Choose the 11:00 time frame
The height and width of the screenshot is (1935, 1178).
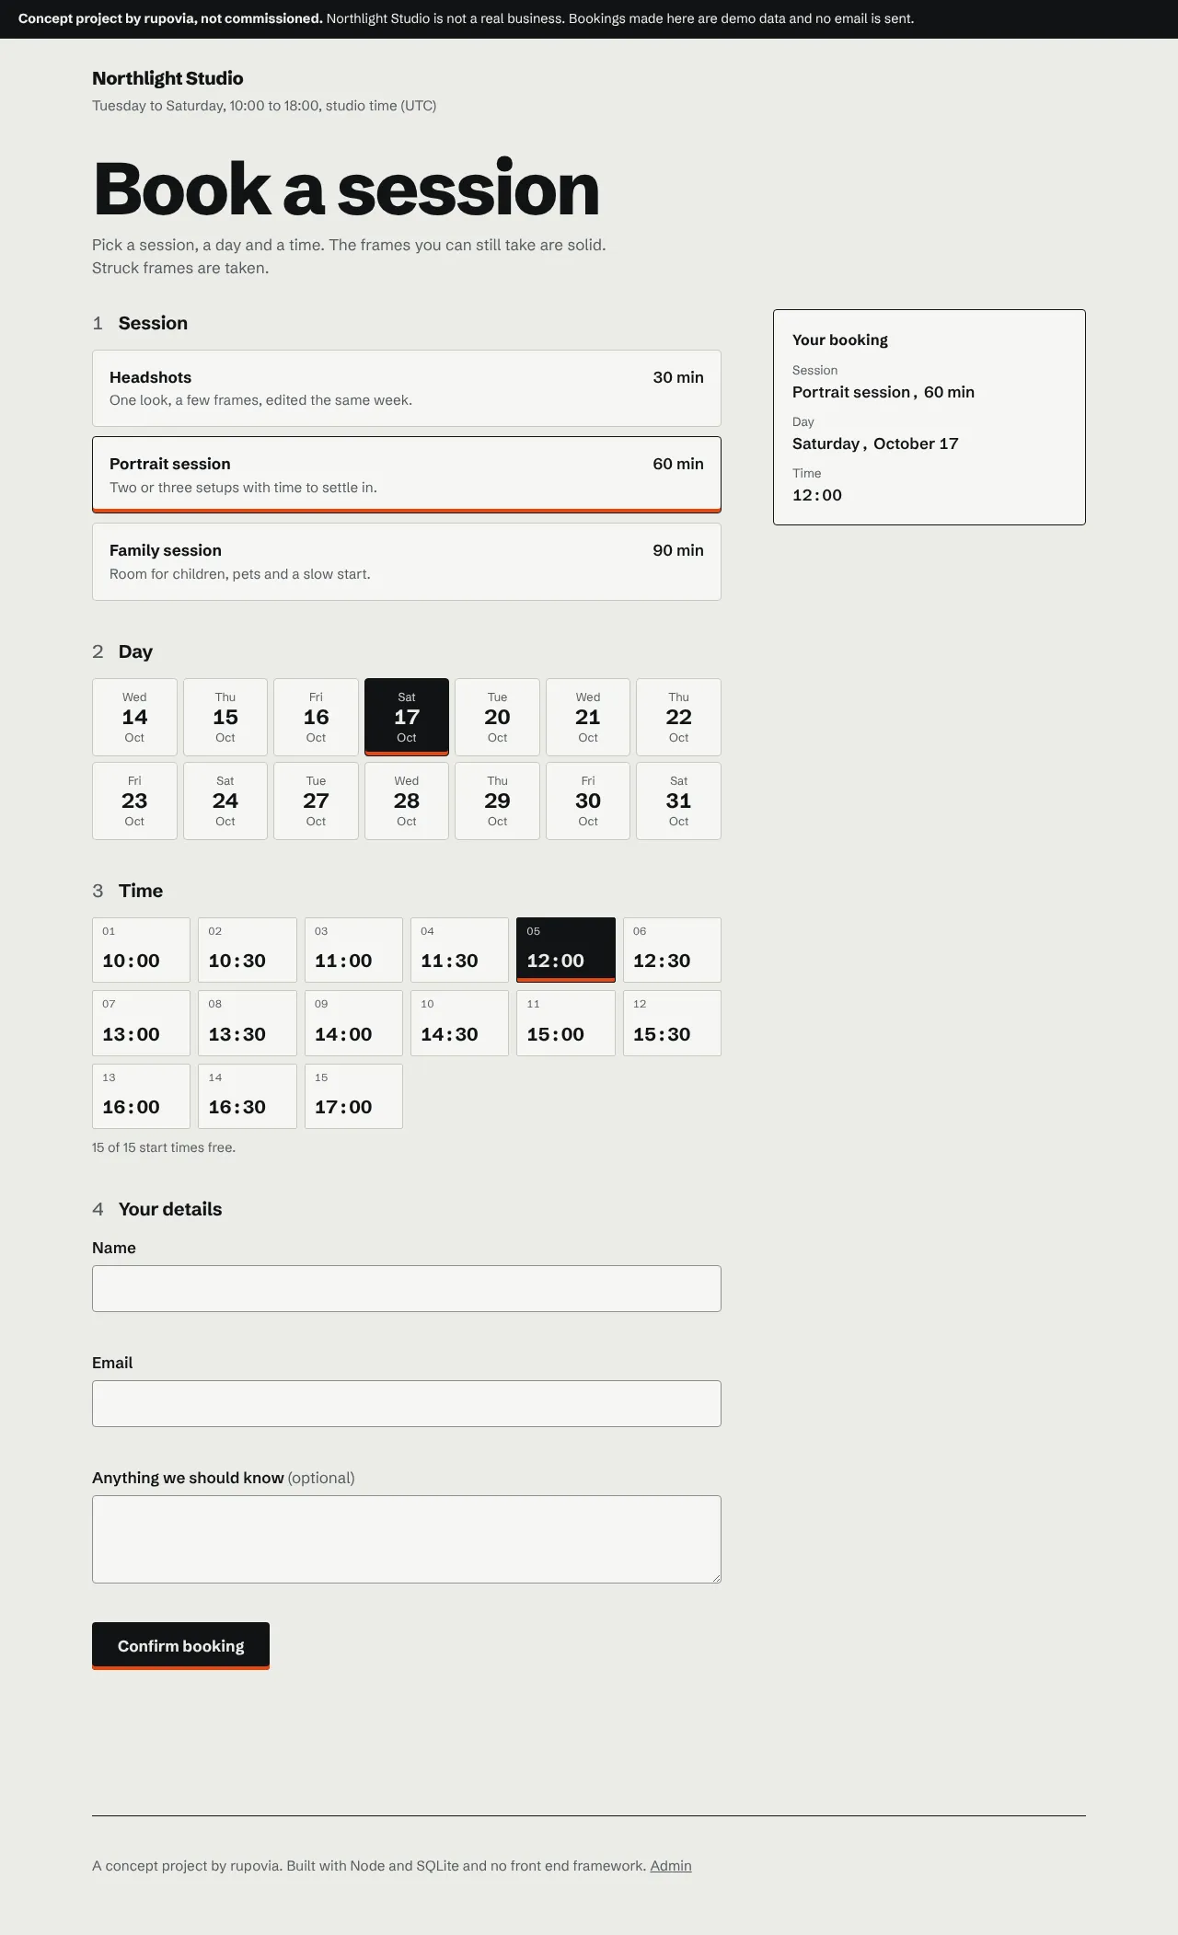(353, 950)
